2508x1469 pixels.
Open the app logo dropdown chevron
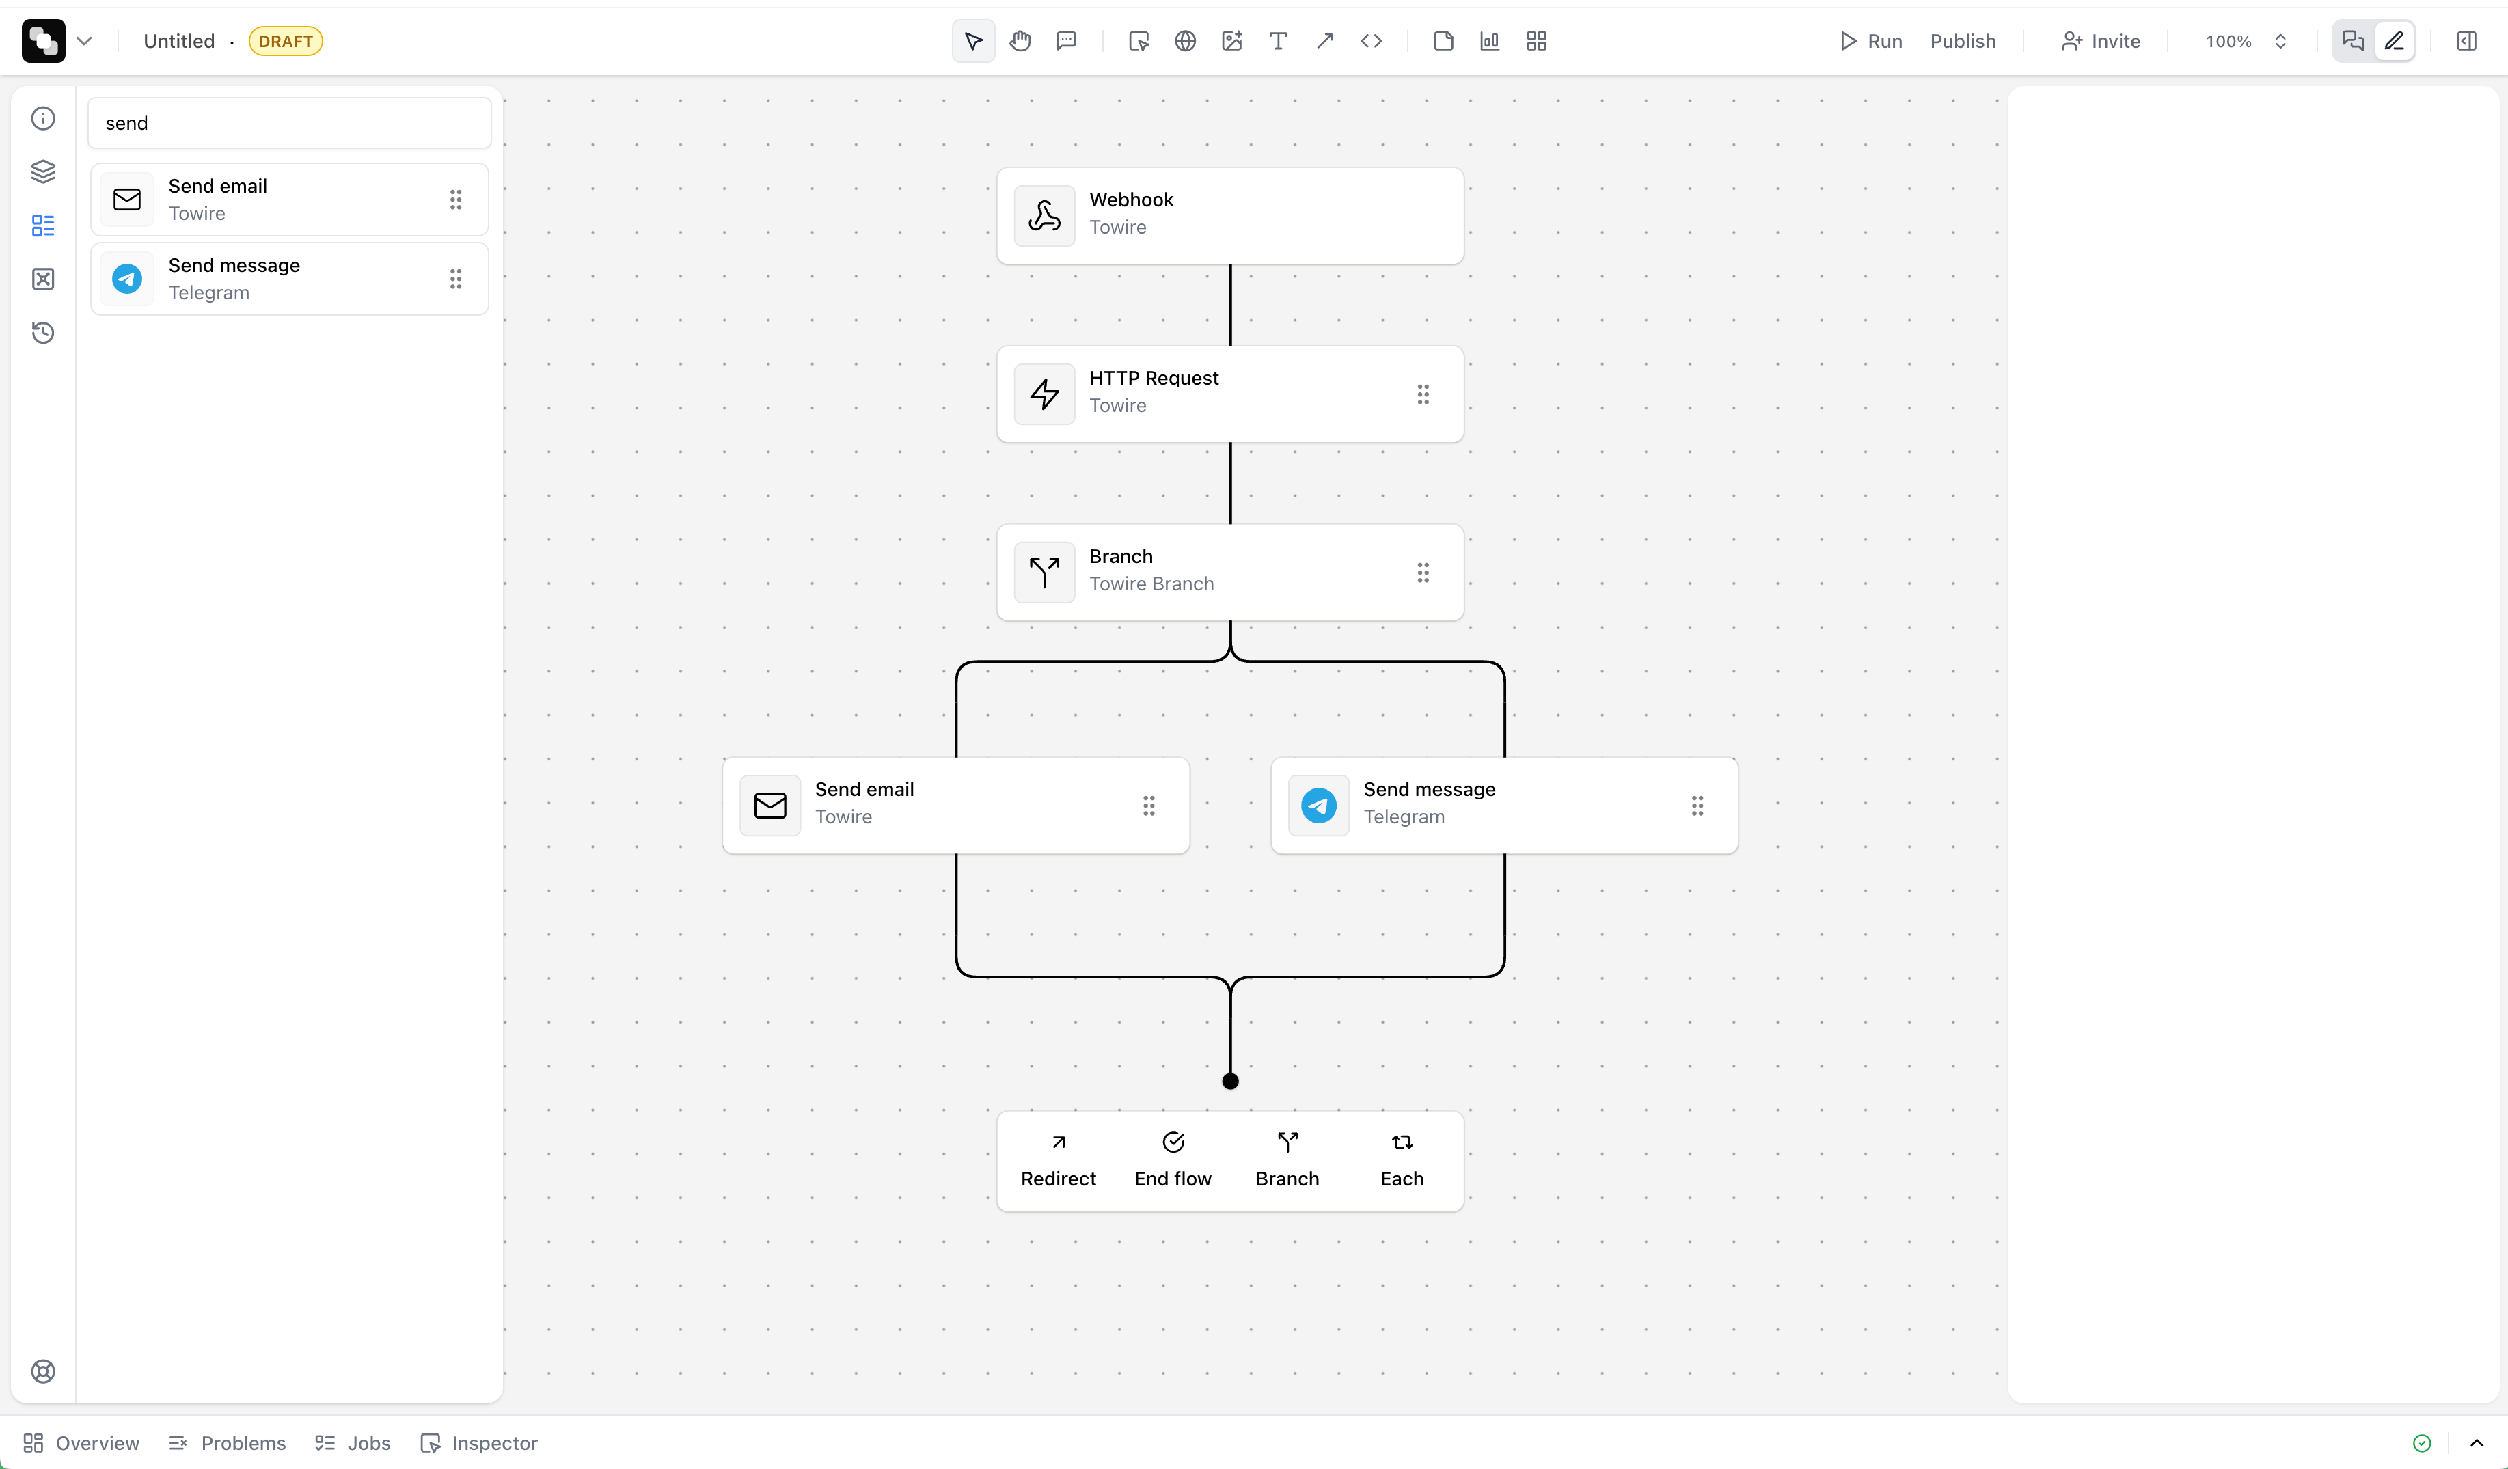(x=85, y=41)
